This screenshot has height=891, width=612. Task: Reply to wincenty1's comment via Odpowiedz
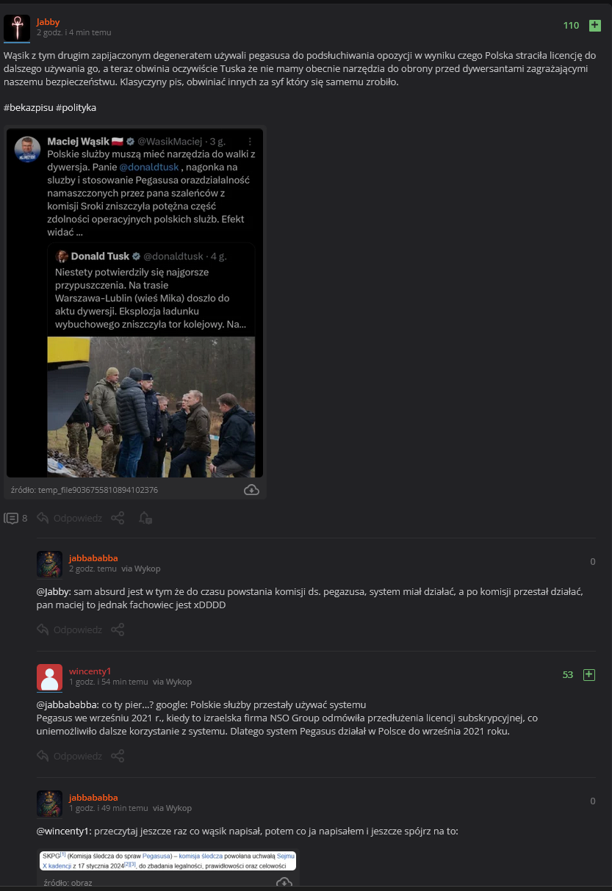point(70,756)
